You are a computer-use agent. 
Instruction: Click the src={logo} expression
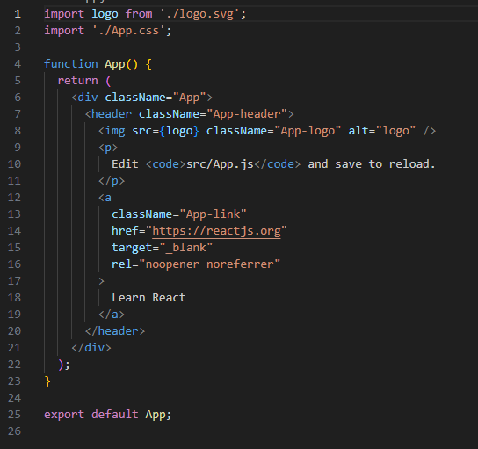point(165,131)
